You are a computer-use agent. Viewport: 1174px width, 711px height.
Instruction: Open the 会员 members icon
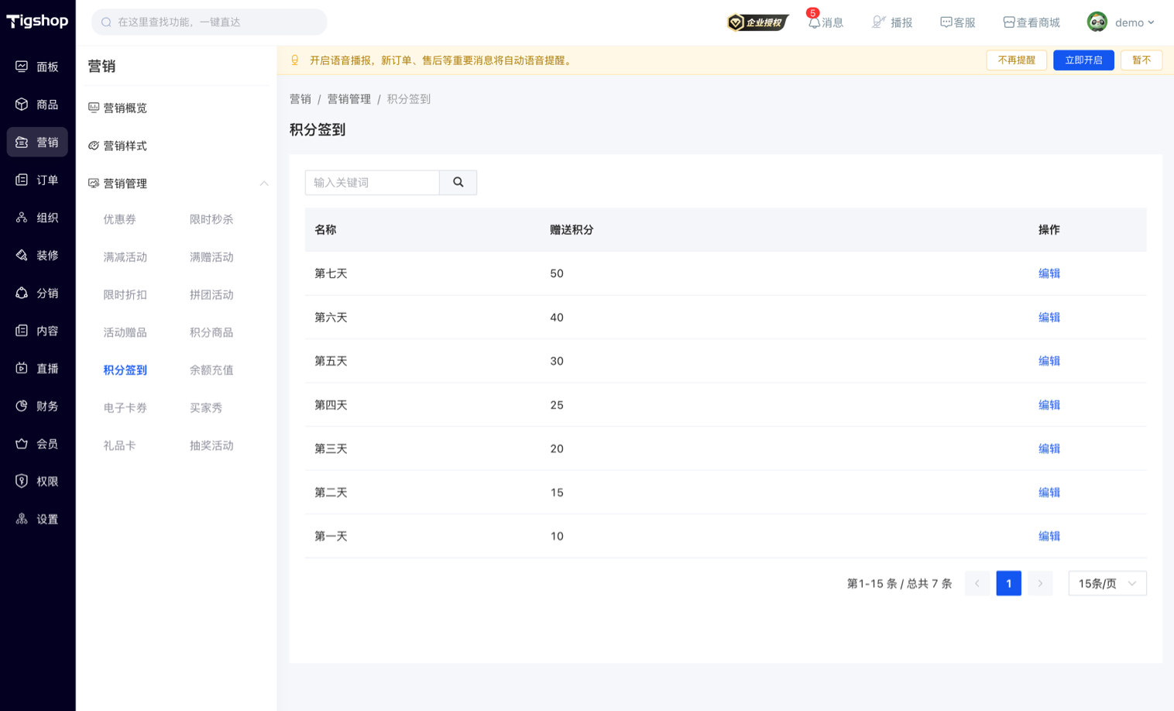tap(22, 444)
